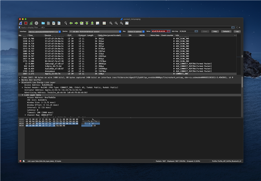Reset text zoom to normal size
Image resolution: width=261 pixels, height=181 pixels.
pyautogui.click(x=122, y=23)
